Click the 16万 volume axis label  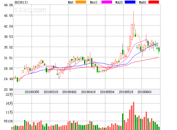tap(9, 103)
